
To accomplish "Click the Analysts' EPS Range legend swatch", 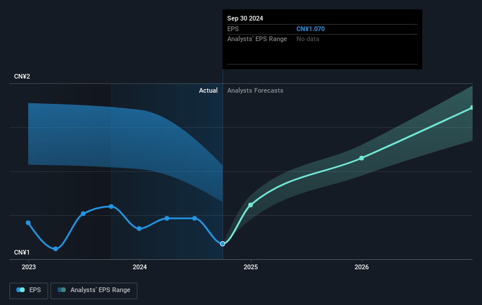I will [x=62, y=290].
